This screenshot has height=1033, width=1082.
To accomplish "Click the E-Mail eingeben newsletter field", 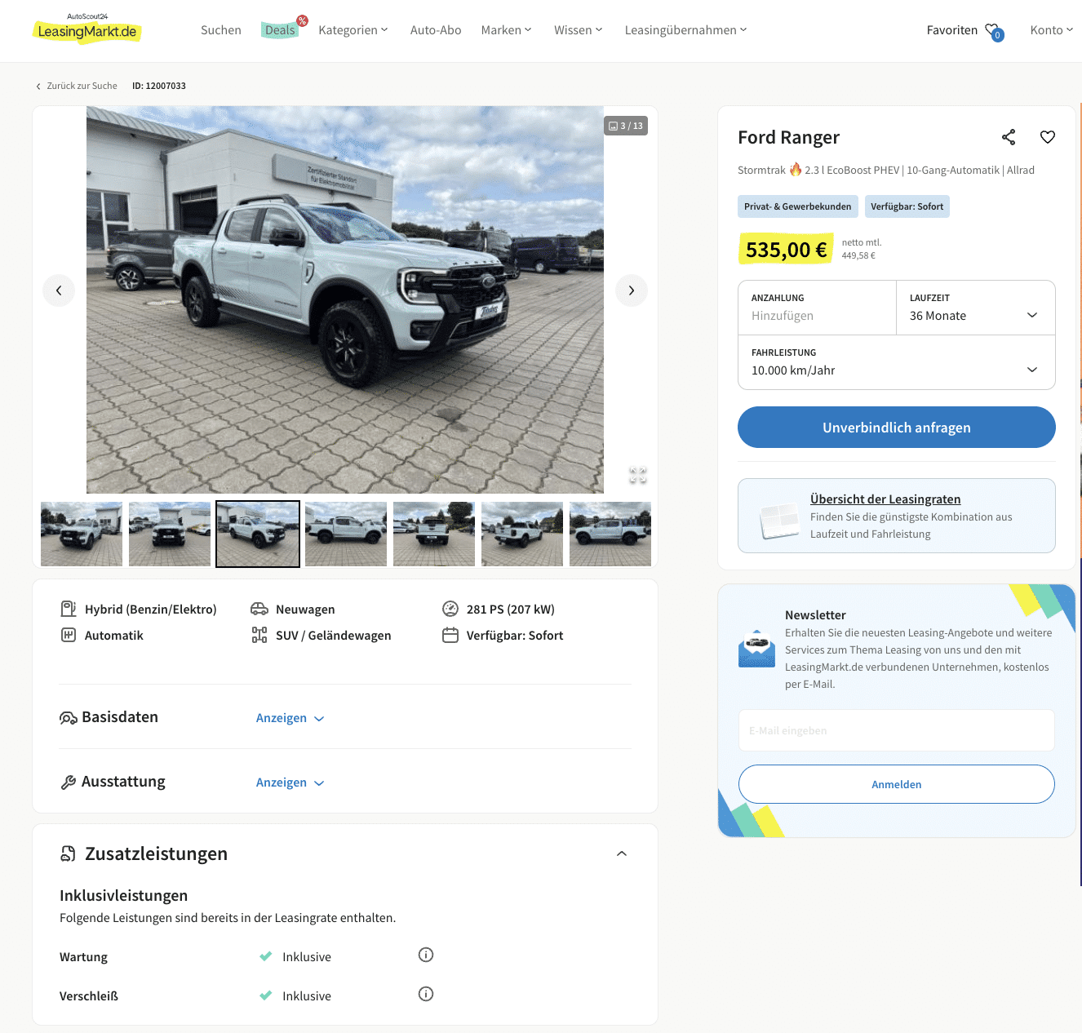I will 896,730.
